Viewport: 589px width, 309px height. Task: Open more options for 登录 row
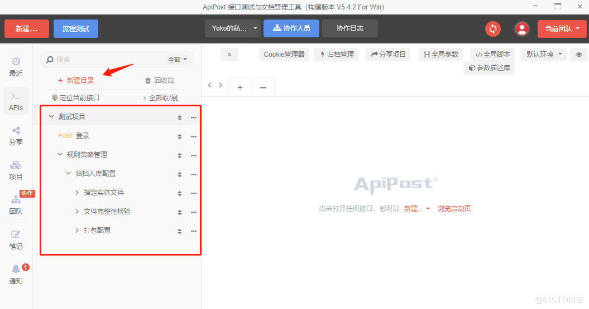(194, 137)
